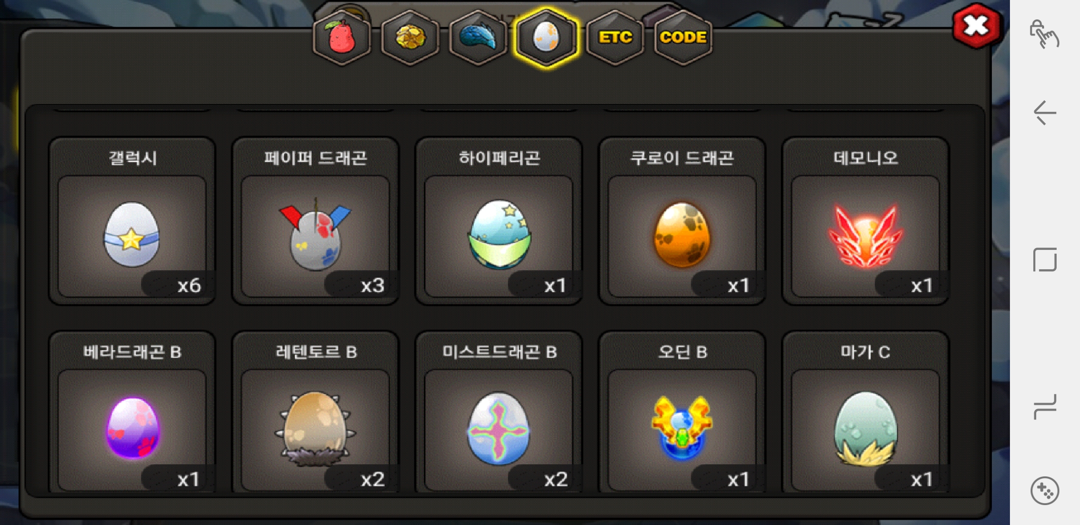Select the 갤럭시 star egg

[x=132, y=221]
